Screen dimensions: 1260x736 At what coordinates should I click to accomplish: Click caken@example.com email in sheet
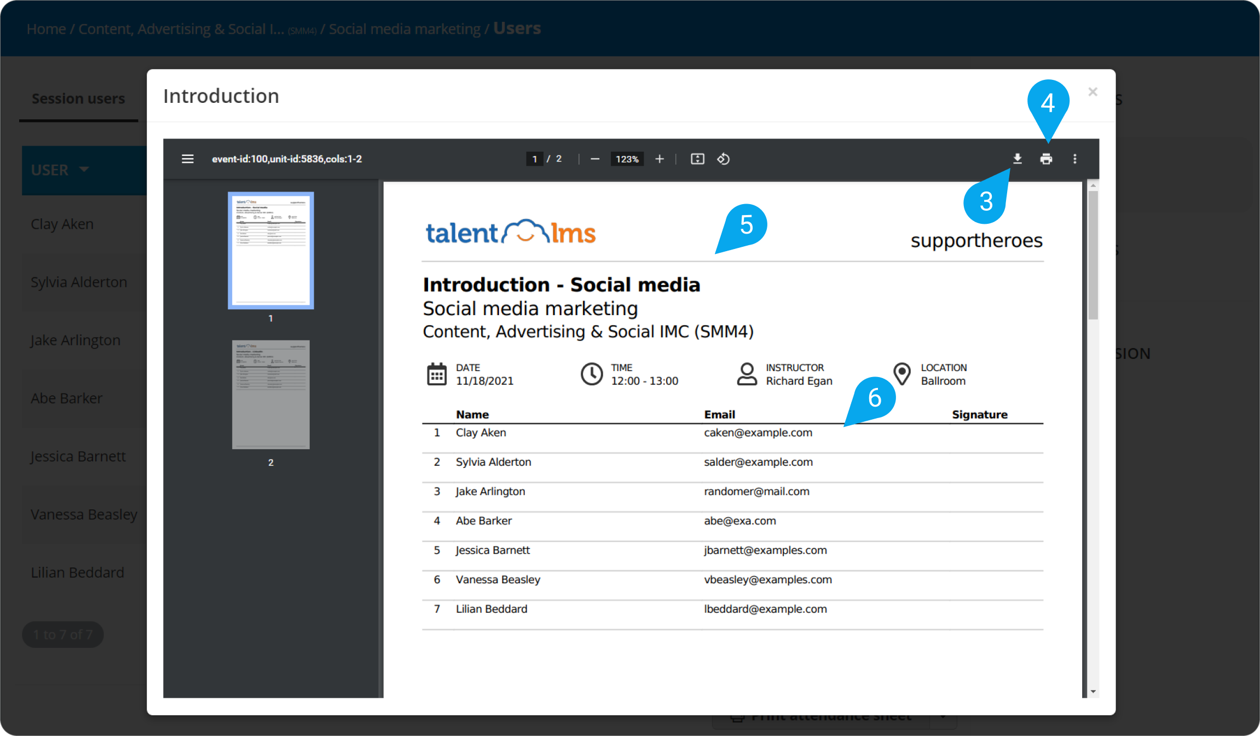click(x=758, y=433)
